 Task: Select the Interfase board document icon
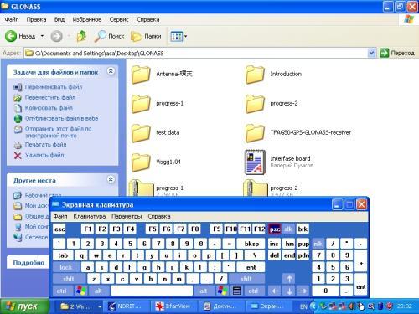(255, 162)
